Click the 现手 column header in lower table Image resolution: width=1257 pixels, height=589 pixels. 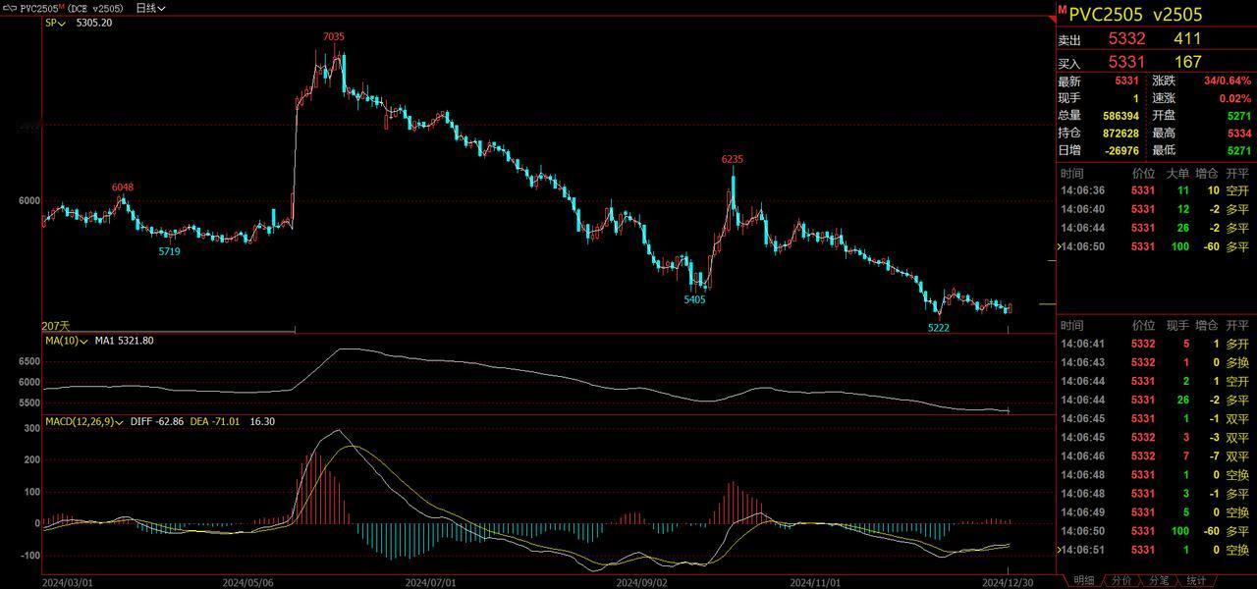click(1176, 325)
